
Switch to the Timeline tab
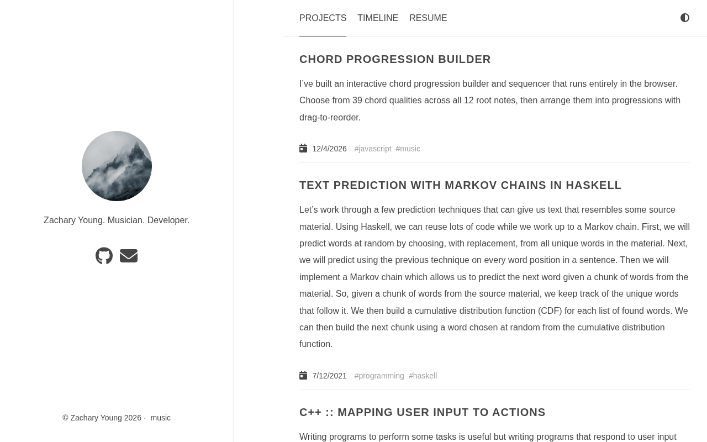pyautogui.click(x=378, y=18)
